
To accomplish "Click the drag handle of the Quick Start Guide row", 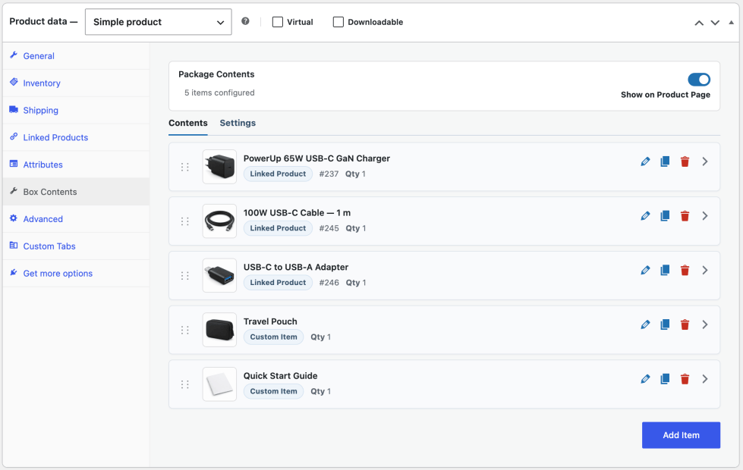I will [x=185, y=384].
